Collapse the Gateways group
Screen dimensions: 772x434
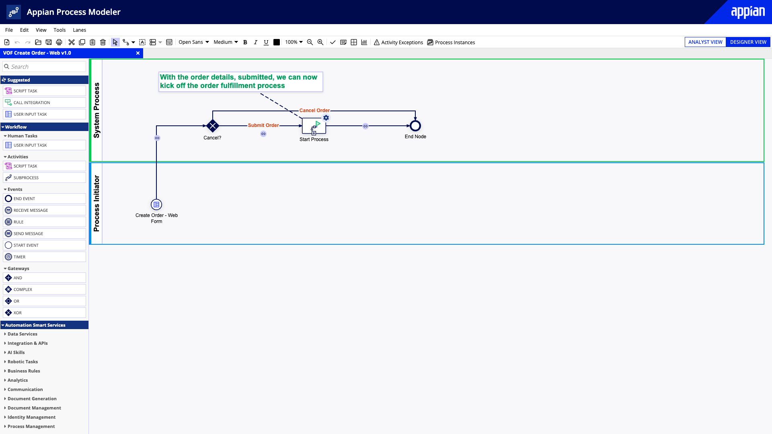click(x=16, y=268)
